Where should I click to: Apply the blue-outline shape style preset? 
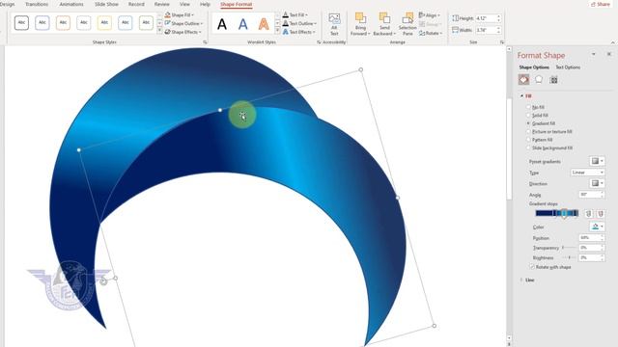(x=42, y=23)
